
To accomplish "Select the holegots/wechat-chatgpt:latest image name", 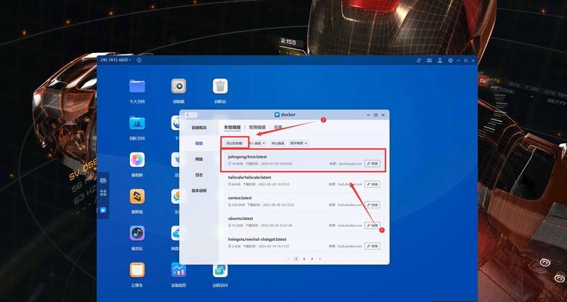I will point(257,239).
